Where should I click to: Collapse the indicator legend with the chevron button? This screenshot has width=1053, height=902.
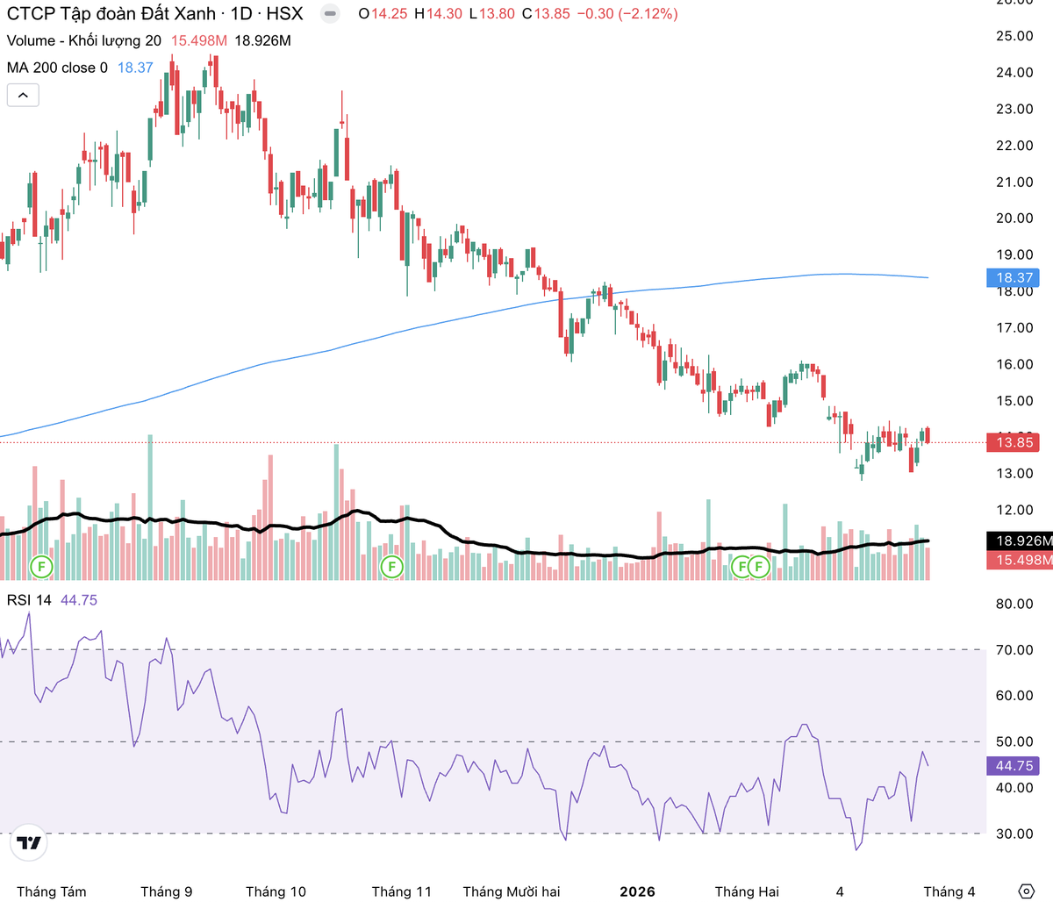click(23, 95)
